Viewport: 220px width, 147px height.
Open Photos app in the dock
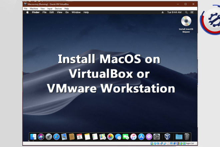coord(110,137)
